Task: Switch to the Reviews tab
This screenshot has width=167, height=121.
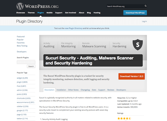Action: point(111,90)
